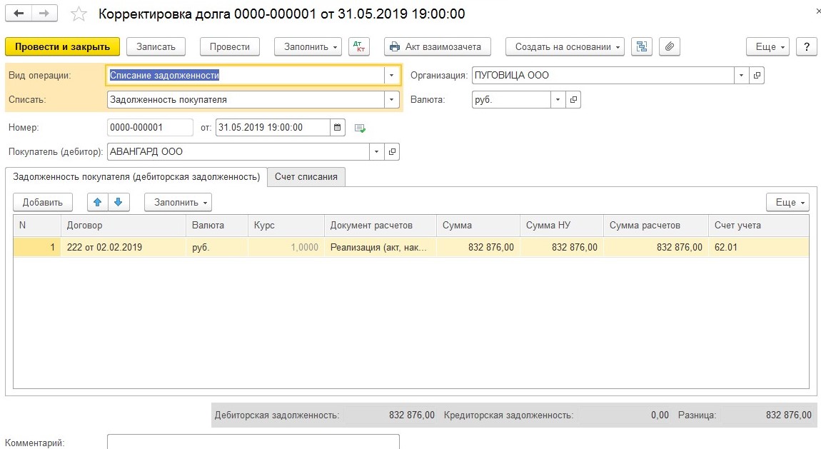Open the Валюта currency dropdown
821x449 pixels.
click(558, 100)
